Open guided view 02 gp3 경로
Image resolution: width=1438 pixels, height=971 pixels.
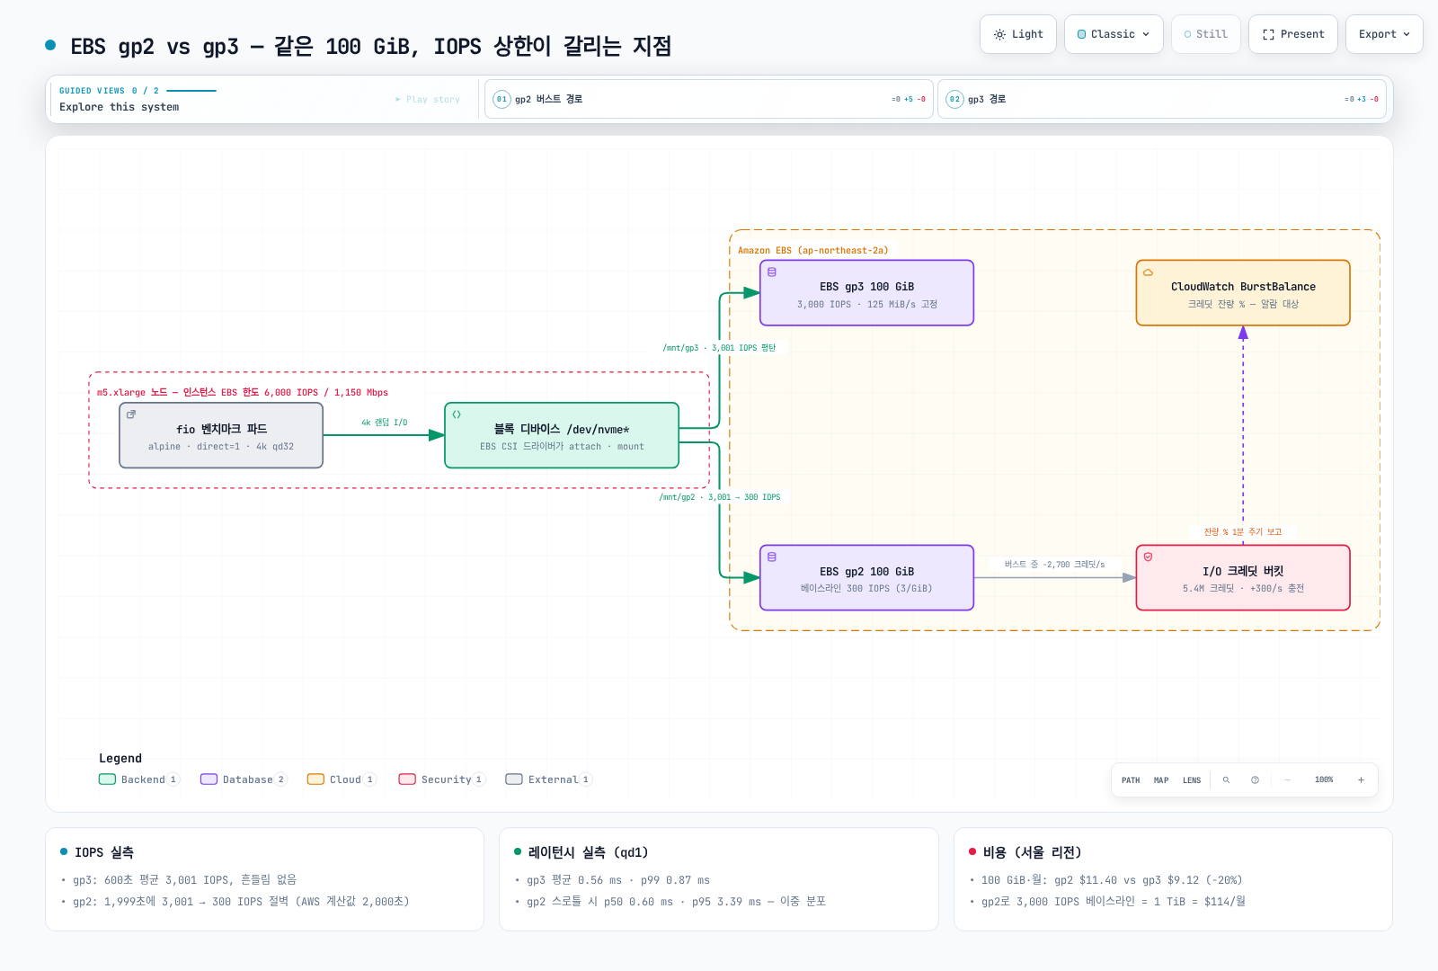click(1162, 99)
